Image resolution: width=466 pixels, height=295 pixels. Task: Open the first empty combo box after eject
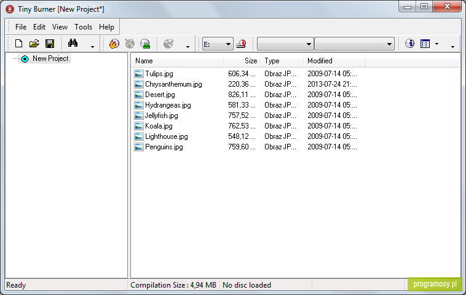[285, 44]
